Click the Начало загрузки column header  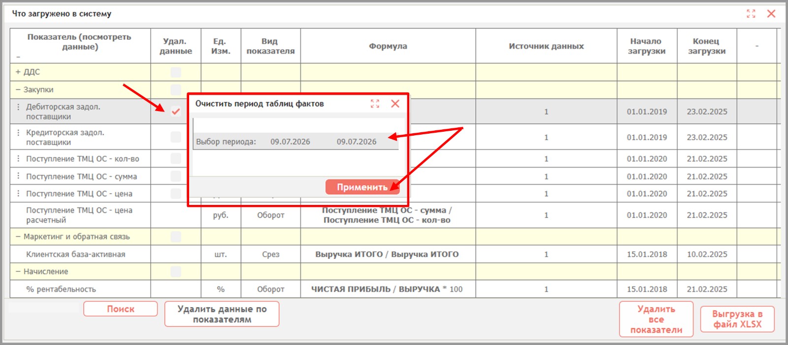click(647, 46)
